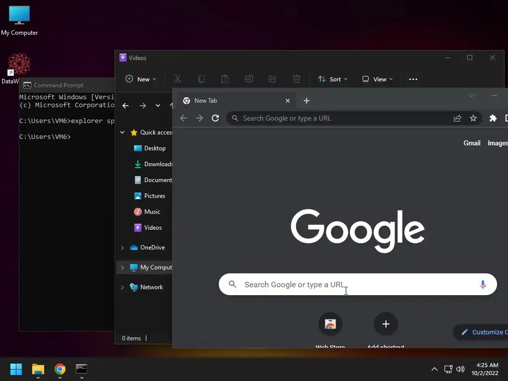This screenshot has height=381, width=508.
Task: Click the Rename icon in Videos toolbar
Action: (x=249, y=79)
